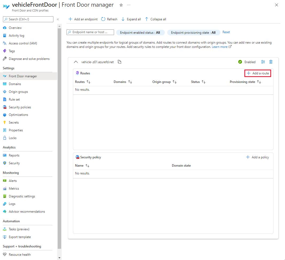Viewport: 285px width, 260px height.
Task: Open Activity log
Action: [x=16, y=36]
